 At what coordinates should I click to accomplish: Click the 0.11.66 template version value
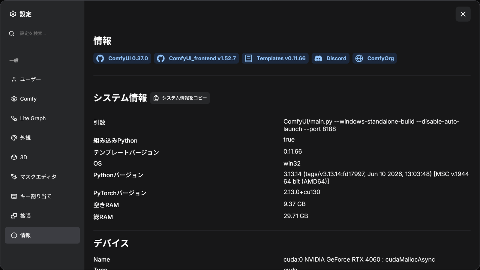[292, 151]
